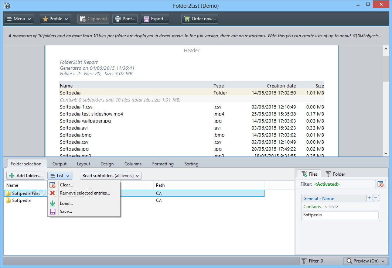The image size is (392, 268).
Task: Open the Preview (On) dropdown
Action: [366, 261]
